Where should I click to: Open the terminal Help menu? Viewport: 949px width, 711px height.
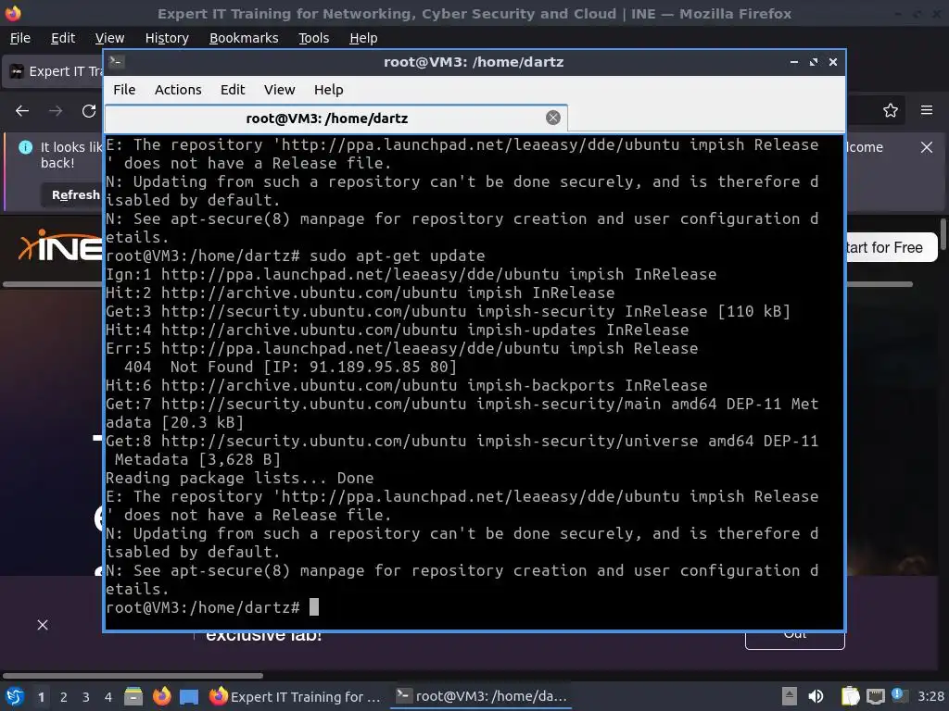329,90
